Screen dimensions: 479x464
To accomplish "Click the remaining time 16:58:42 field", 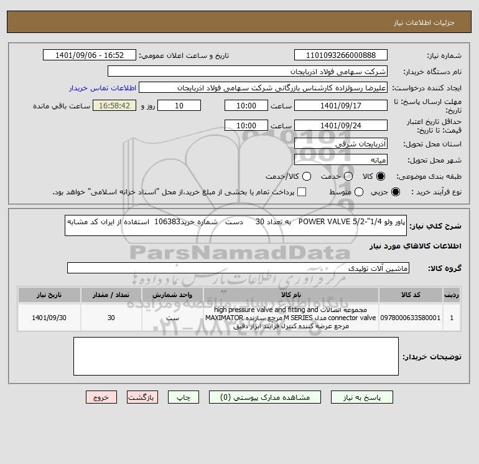I will [114, 106].
